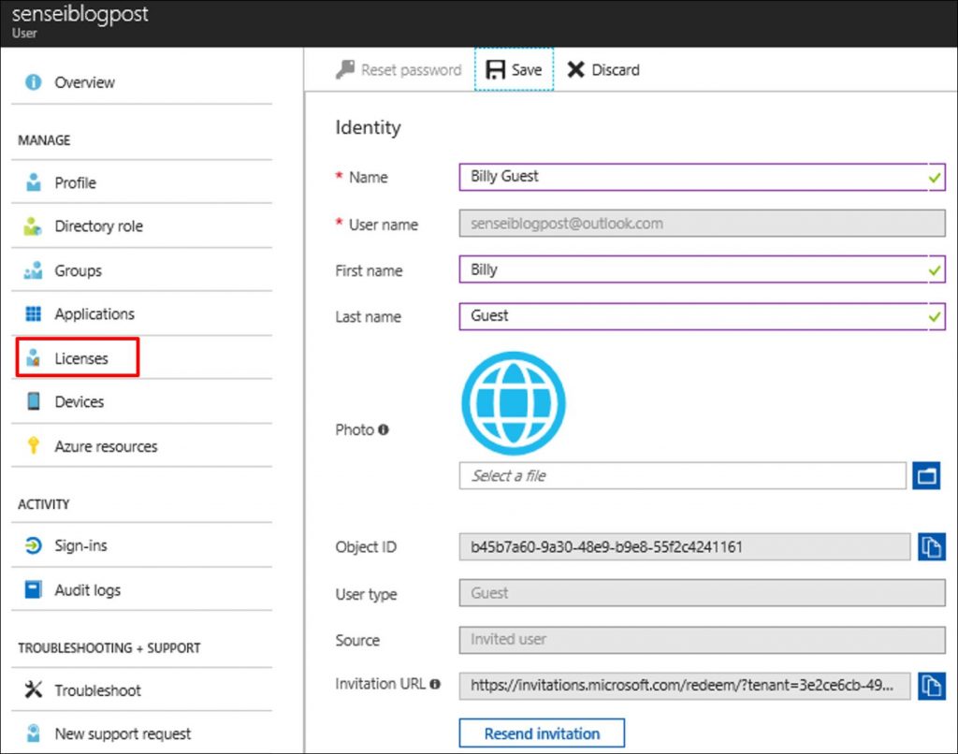Viewport: 958px width, 754px height.
Task: Click the Licenses icon
Action: pyautogui.click(x=33, y=358)
